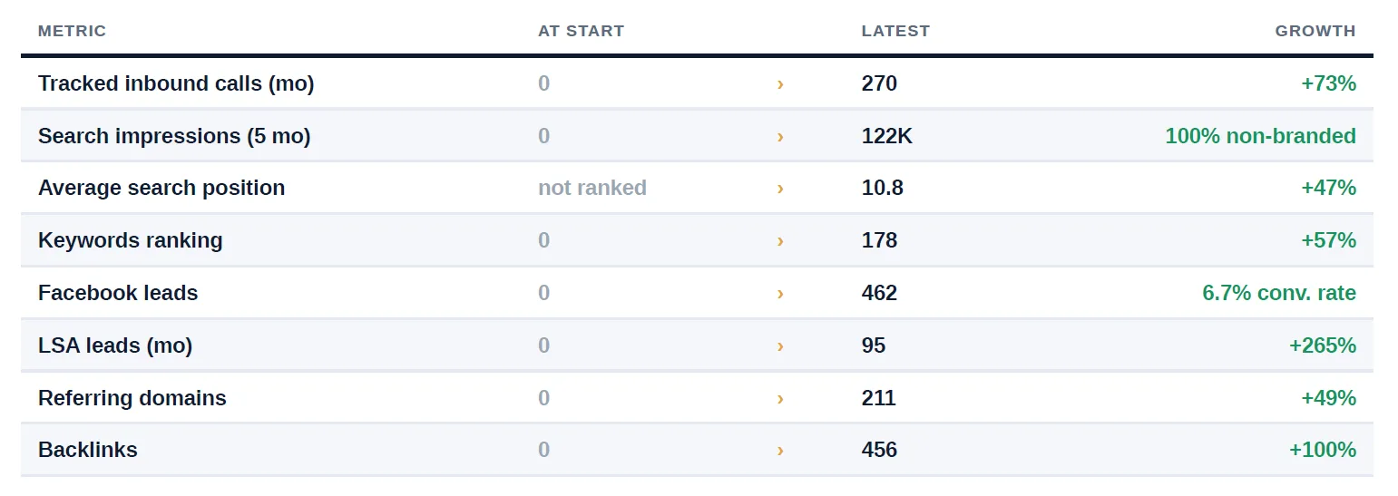Click the 'not ranked' starting value

click(592, 188)
